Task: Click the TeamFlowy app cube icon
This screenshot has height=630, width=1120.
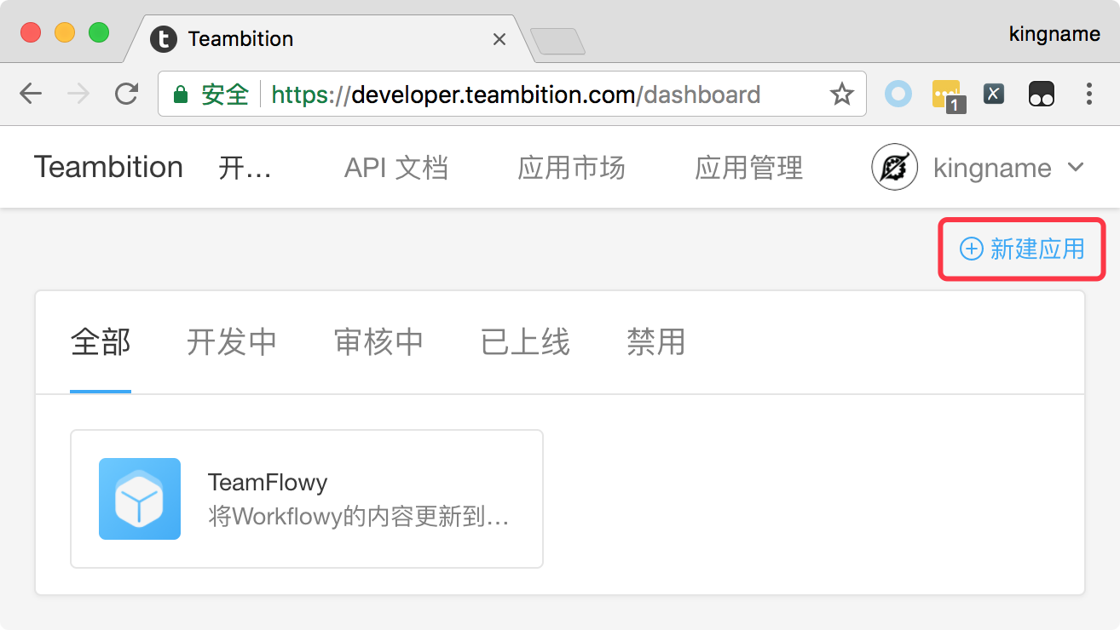Action: (140, 499)
